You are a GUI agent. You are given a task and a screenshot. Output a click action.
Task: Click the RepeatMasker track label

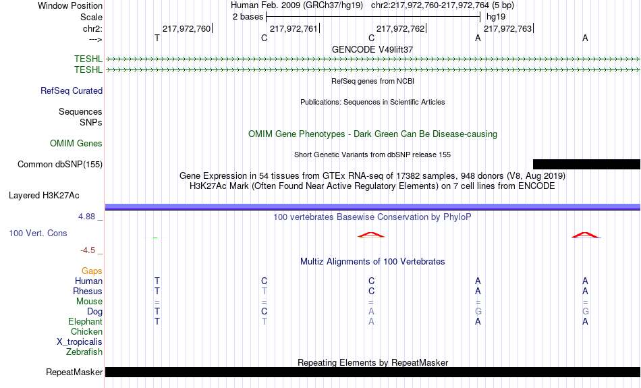(74, 372)
